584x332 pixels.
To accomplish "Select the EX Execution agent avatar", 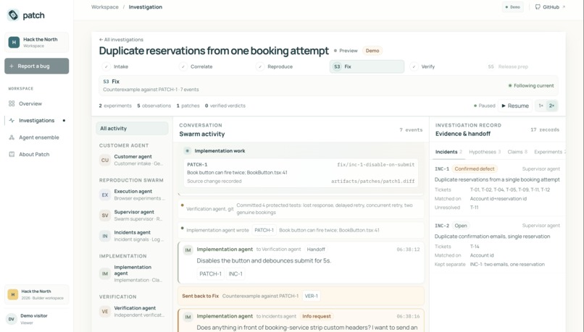I will [x=105, y=195].
